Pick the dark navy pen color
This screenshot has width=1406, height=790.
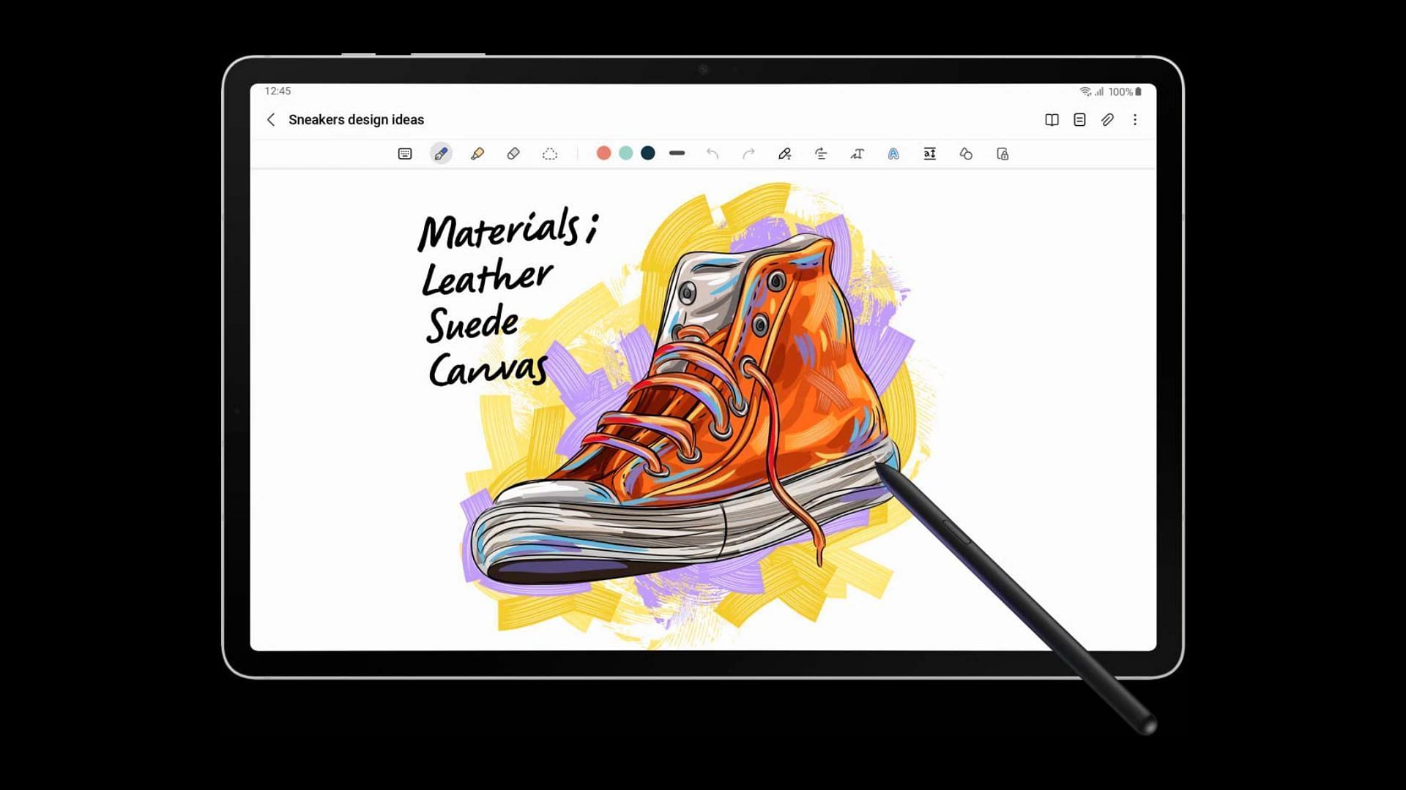tap(648, 153)
